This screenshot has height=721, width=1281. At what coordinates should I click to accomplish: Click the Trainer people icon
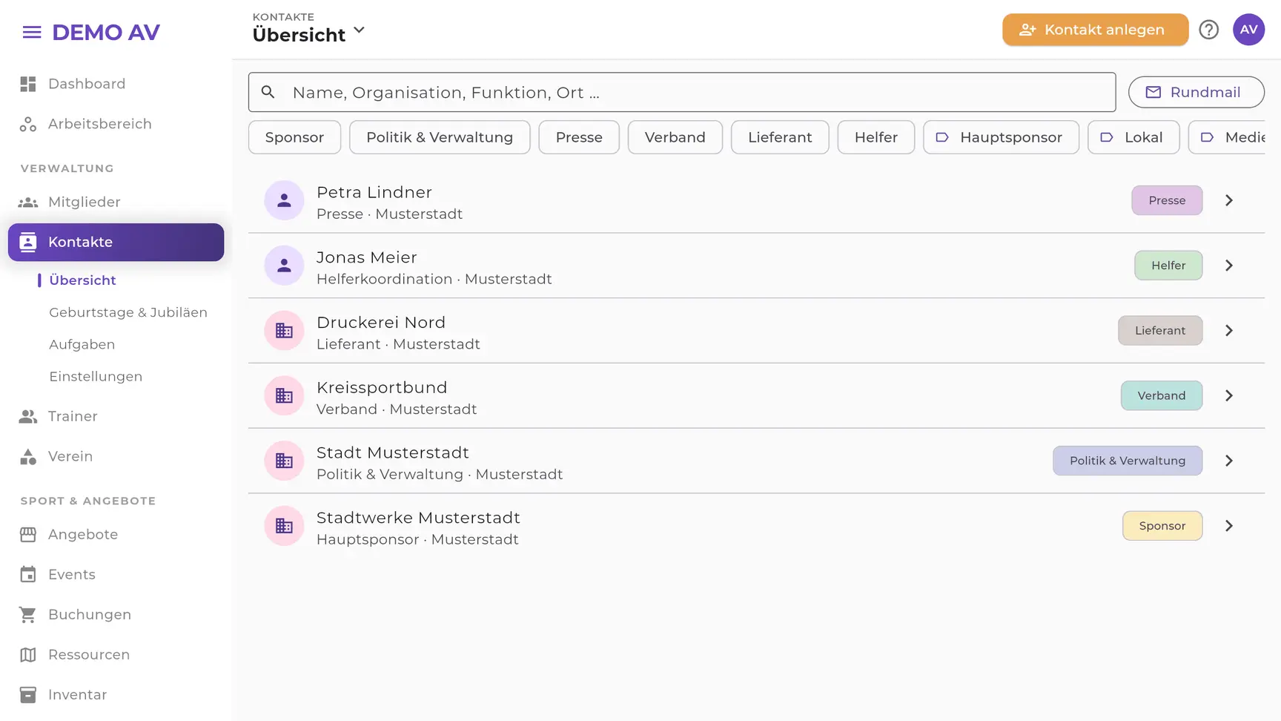coord(28,416)
